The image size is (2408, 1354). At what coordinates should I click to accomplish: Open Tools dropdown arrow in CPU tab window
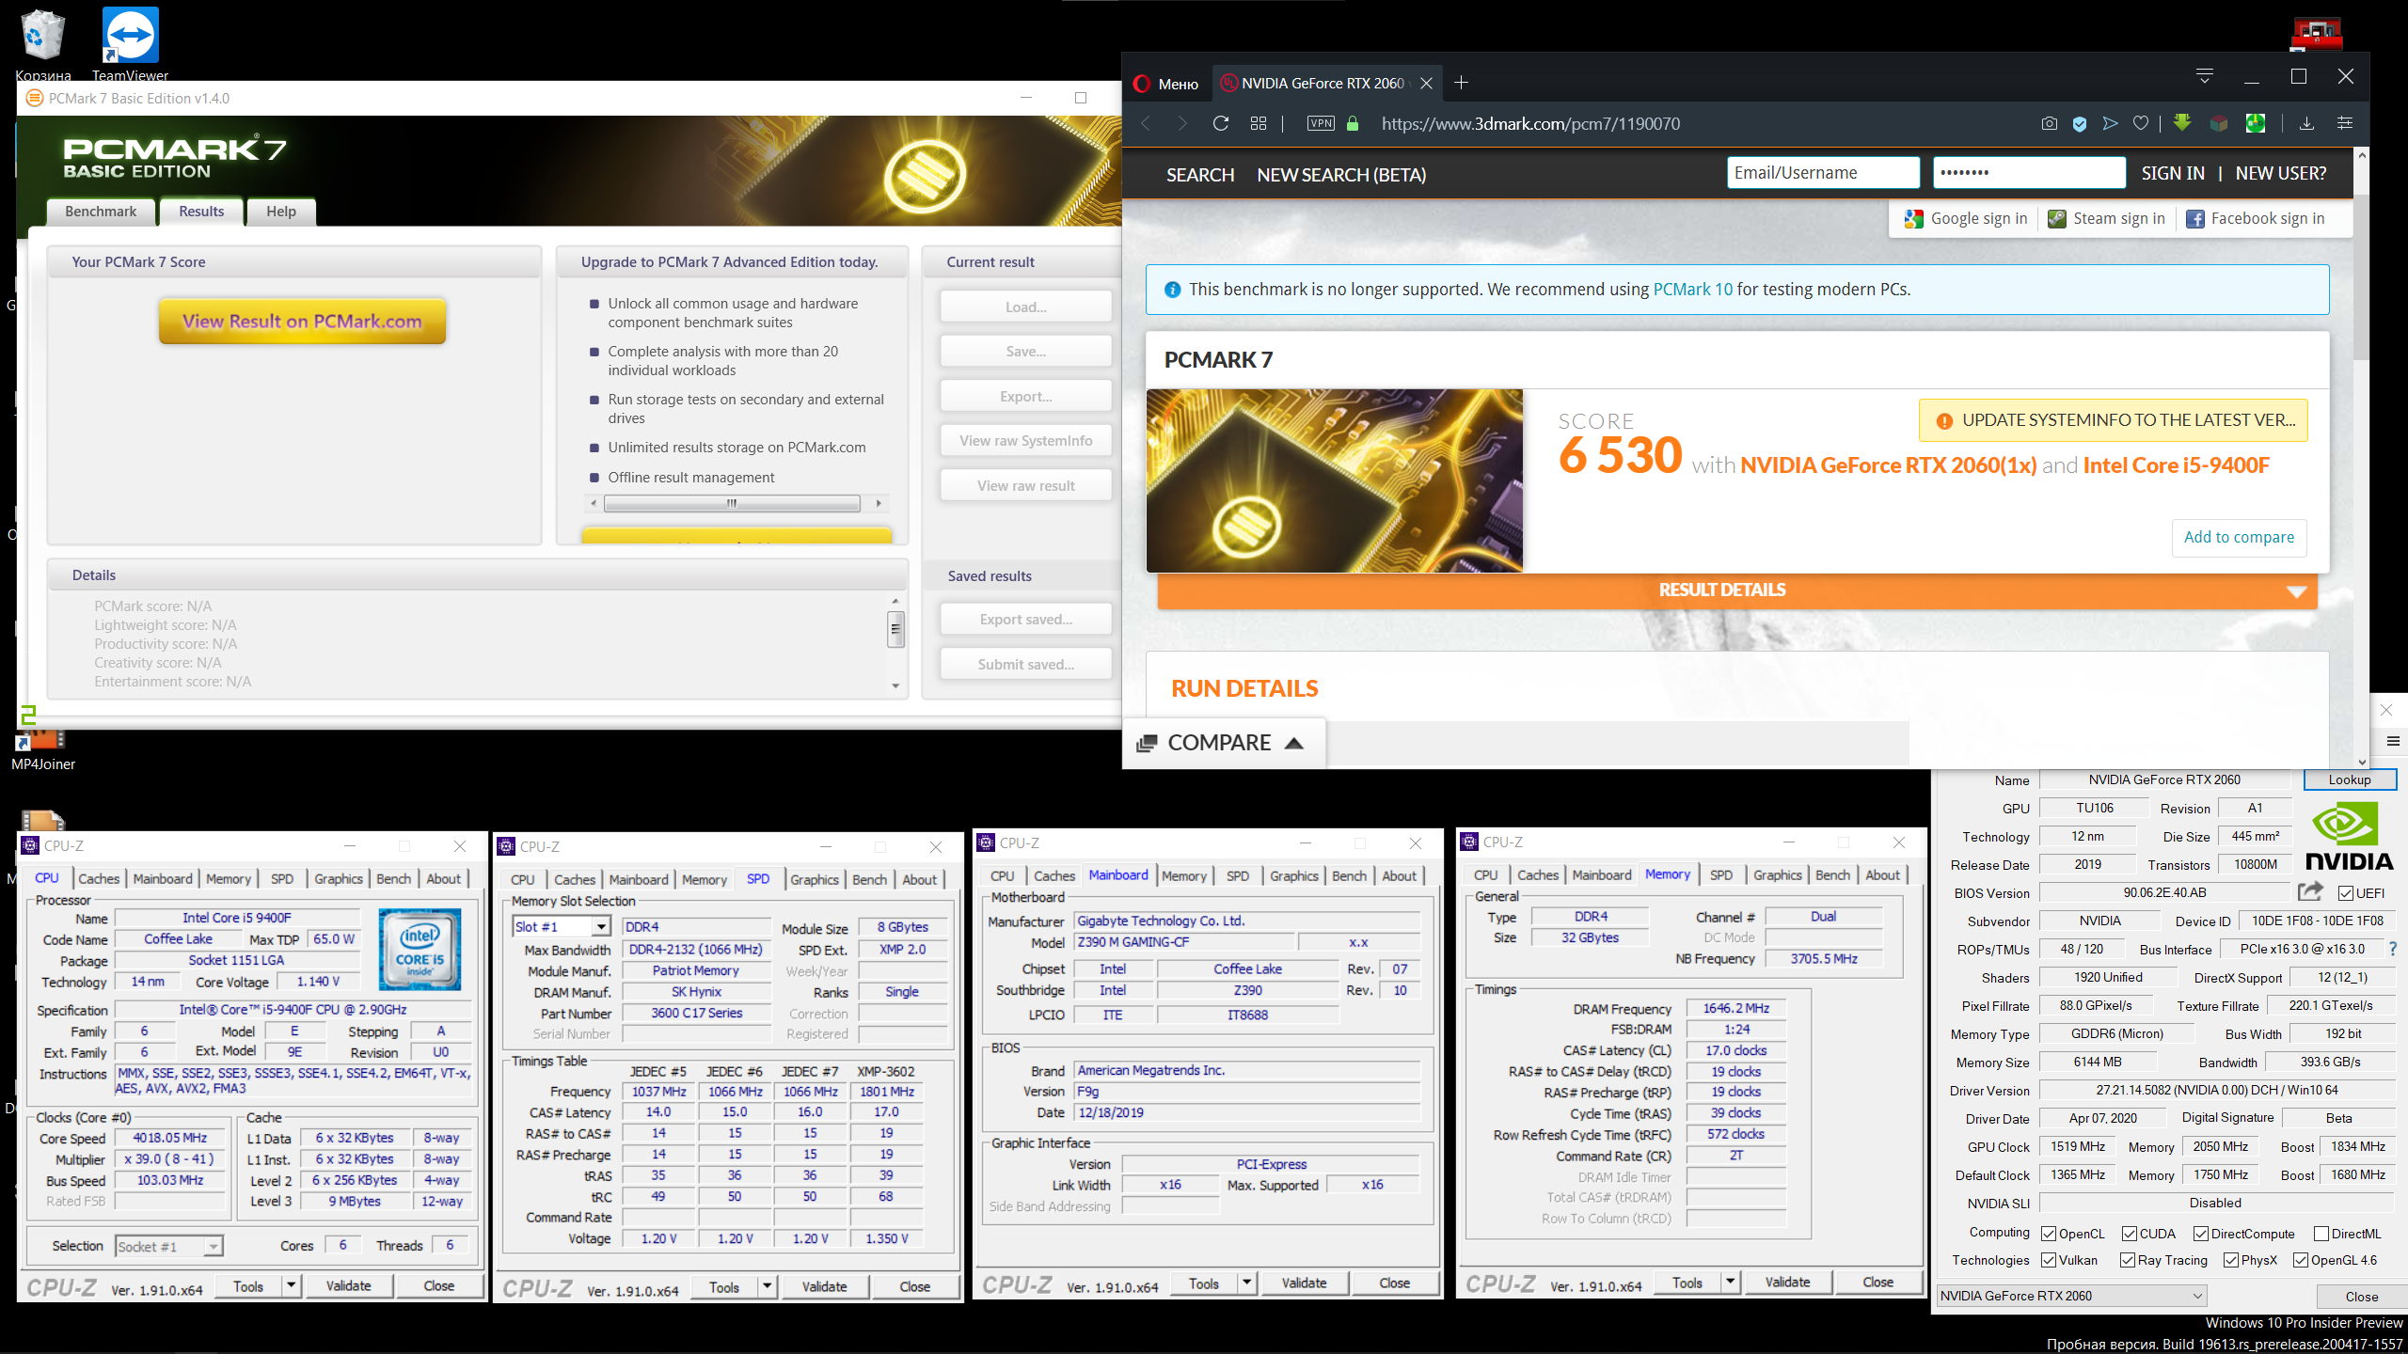click(x=292, y=1285)
